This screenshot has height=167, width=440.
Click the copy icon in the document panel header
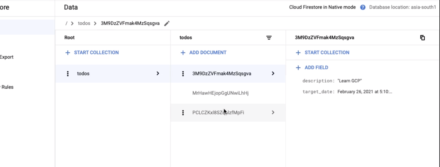(422, 38)
